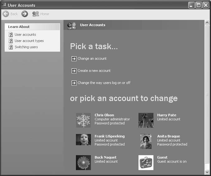Click the Back arrow icon
Screen dimensions: 211x176
coord(6,14)
